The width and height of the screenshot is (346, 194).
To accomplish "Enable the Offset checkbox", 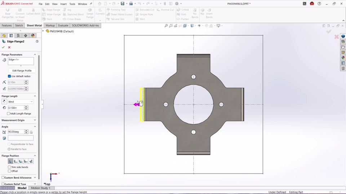I will (x=9, y=171).
